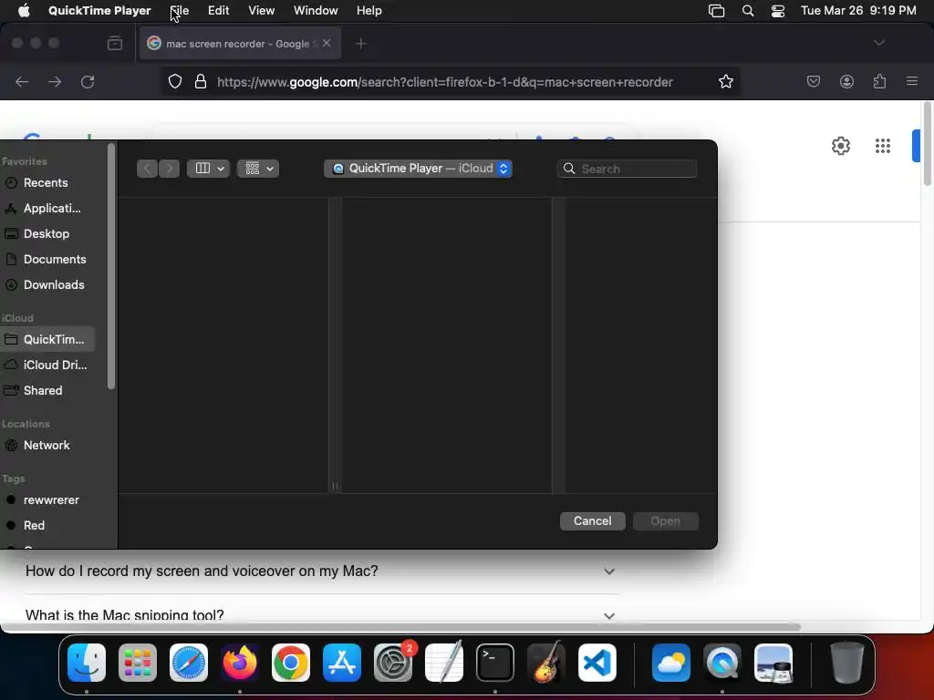Select the mac screen recorder Firefox tab

240,44
